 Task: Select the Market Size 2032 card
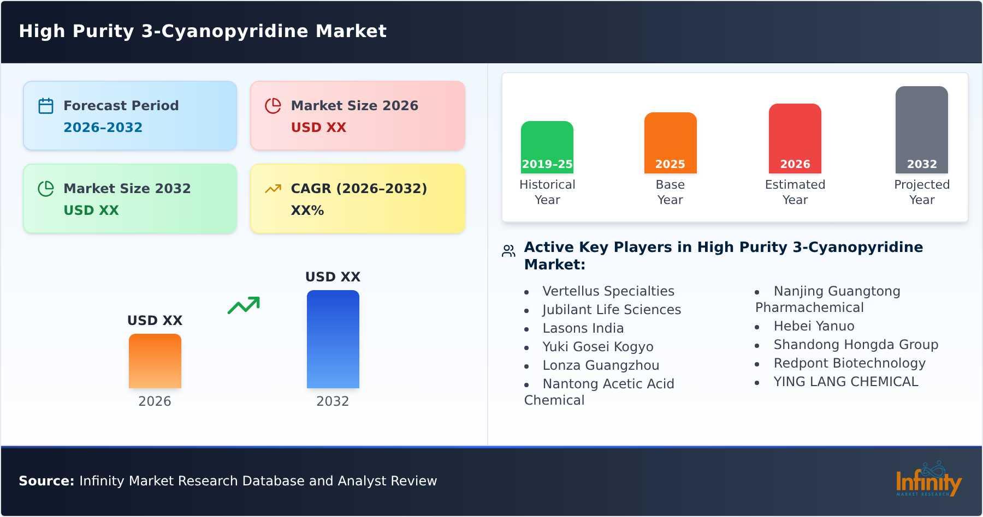(130, 199)
